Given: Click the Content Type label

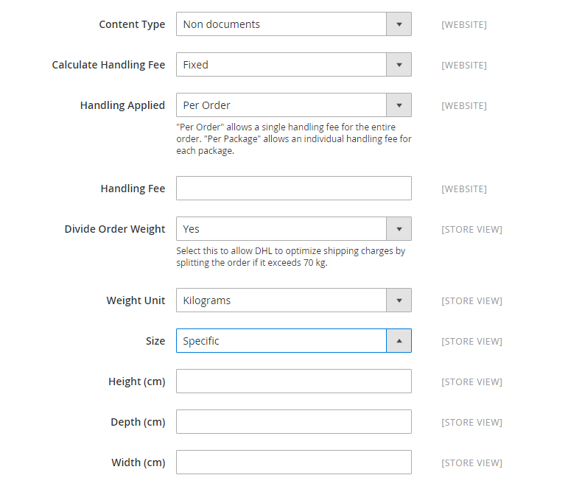Looking at the screenshot, I should pos(132,24).
